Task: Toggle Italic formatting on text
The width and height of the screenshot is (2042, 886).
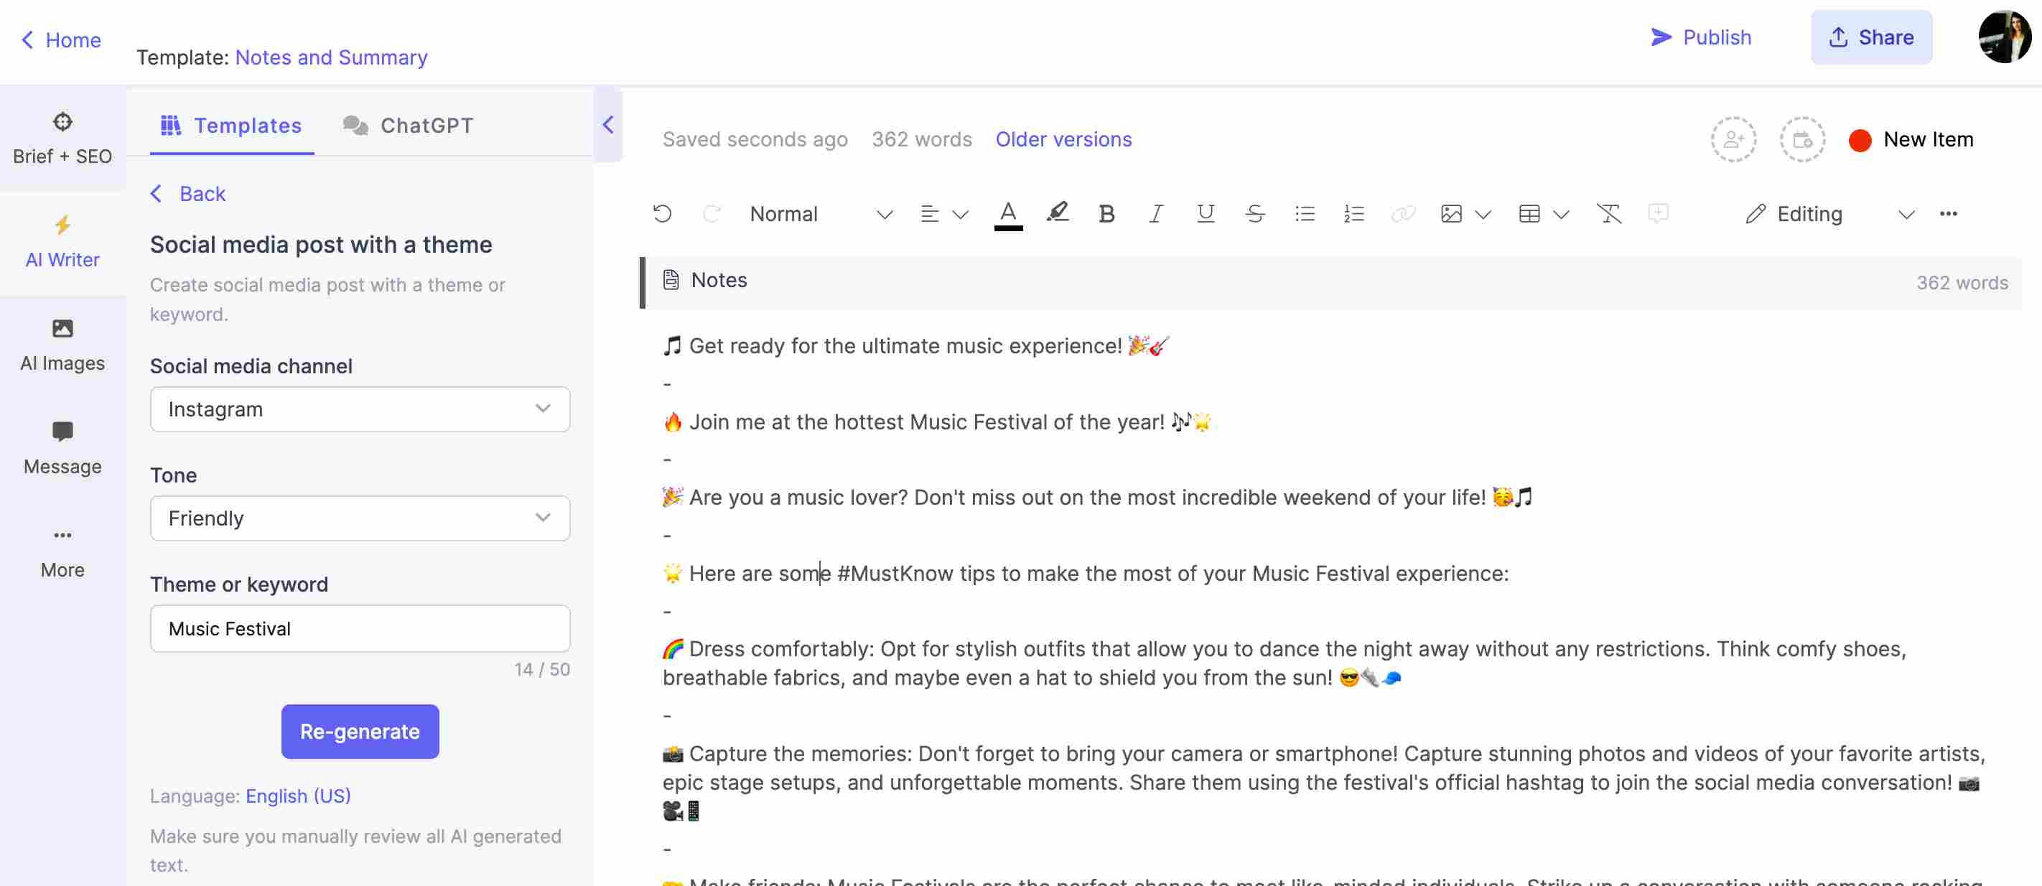Action: coord(1154,214)
